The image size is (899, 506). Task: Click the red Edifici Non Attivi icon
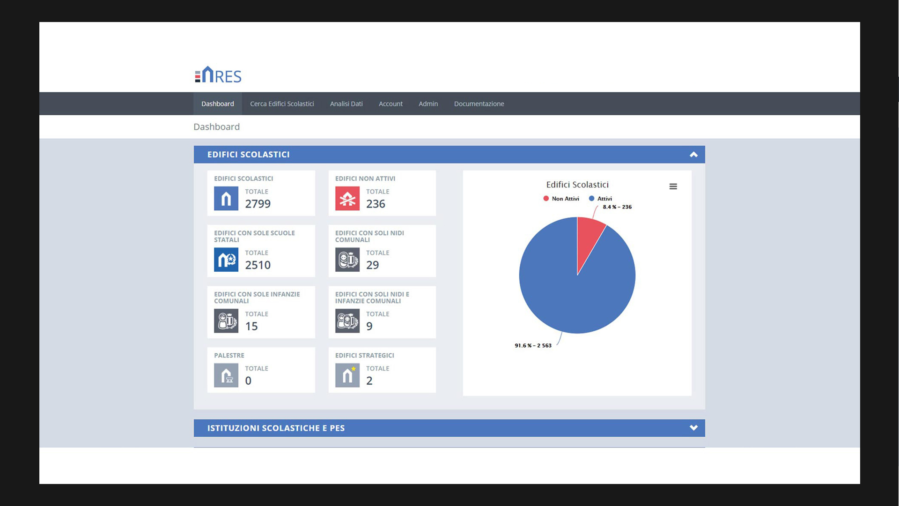coord(347,199)
